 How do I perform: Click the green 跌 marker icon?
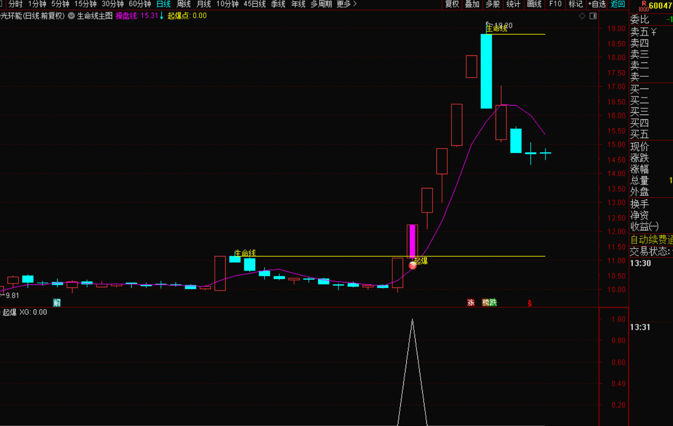tap(493, 303)
